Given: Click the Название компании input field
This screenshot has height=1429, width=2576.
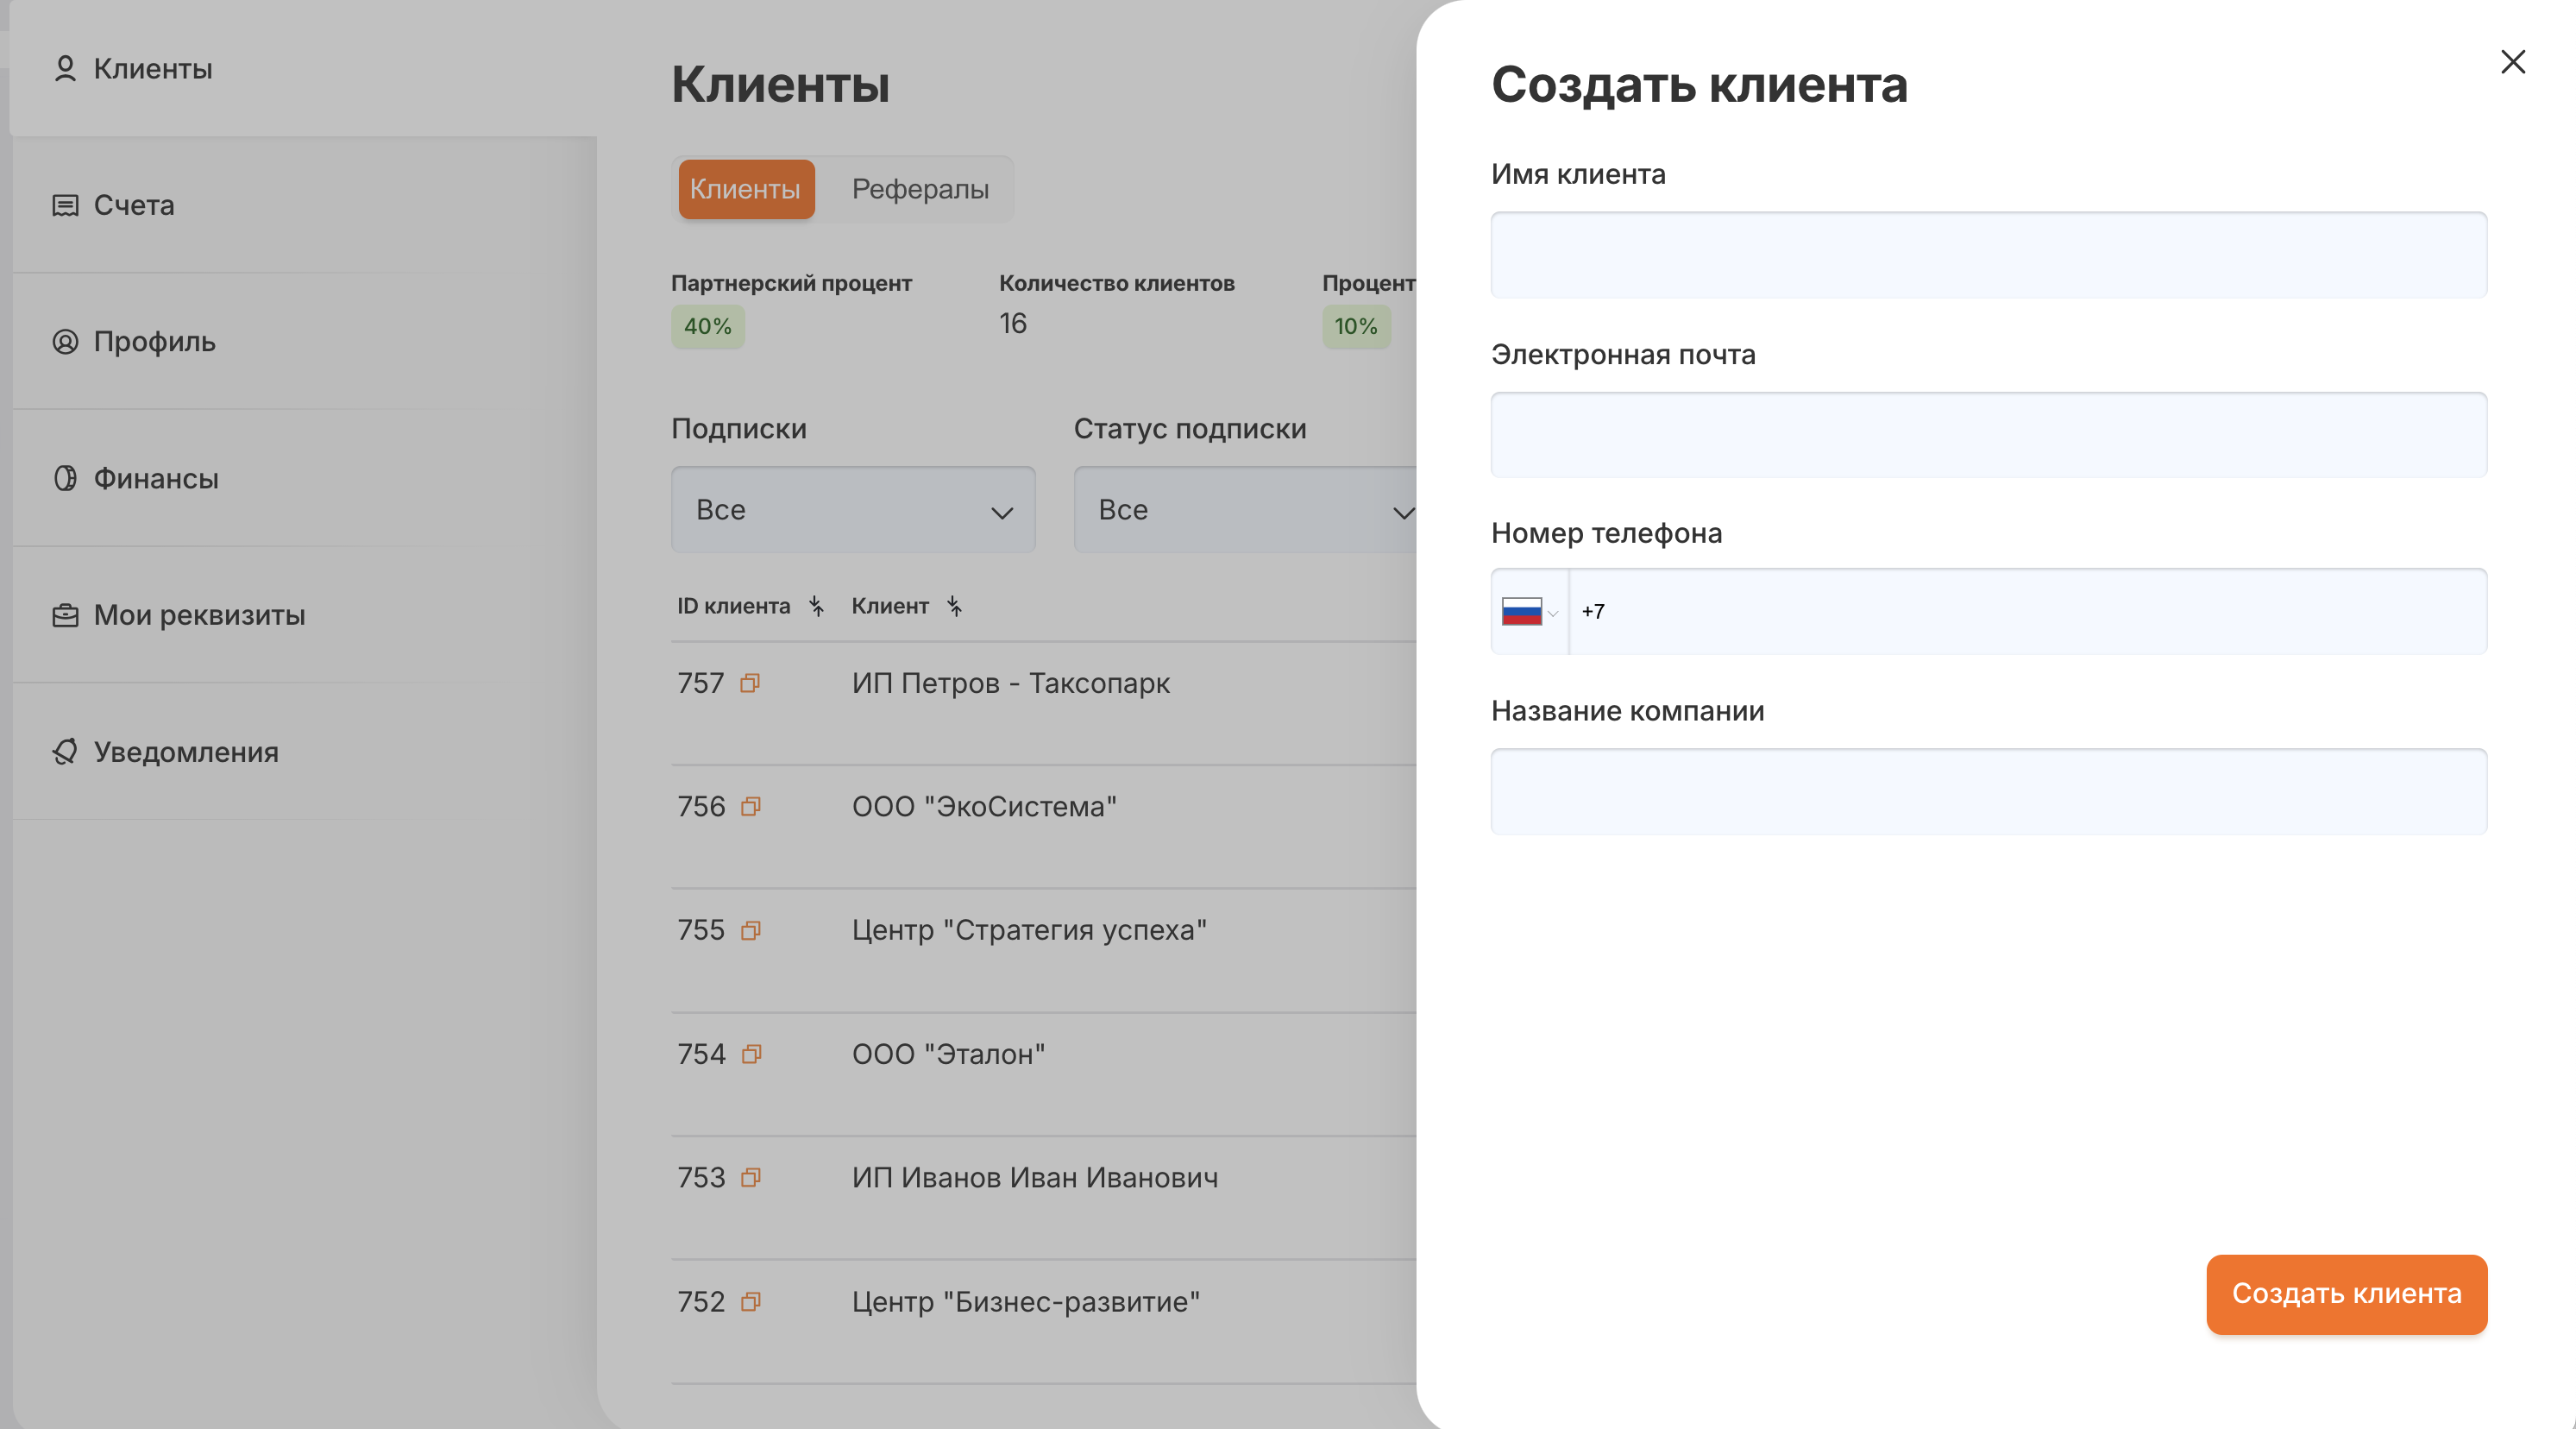Looking at the screenshot, I should point(1988,791).
